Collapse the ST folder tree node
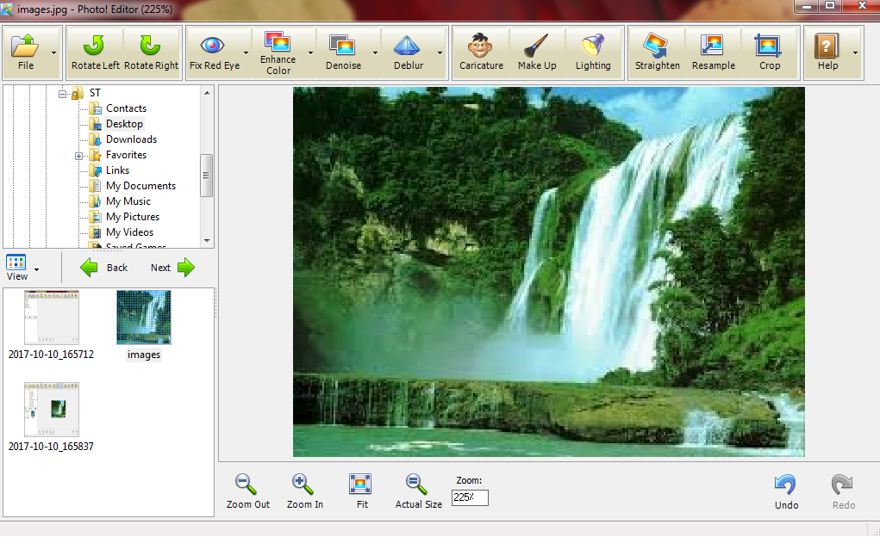This screenshot has width=880, height=537. [62, 94]
